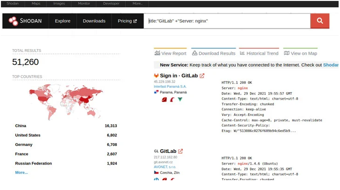Click the Historical Trend bar chart icon
This screenshot has width=340, height=190.
pos(242,53)
